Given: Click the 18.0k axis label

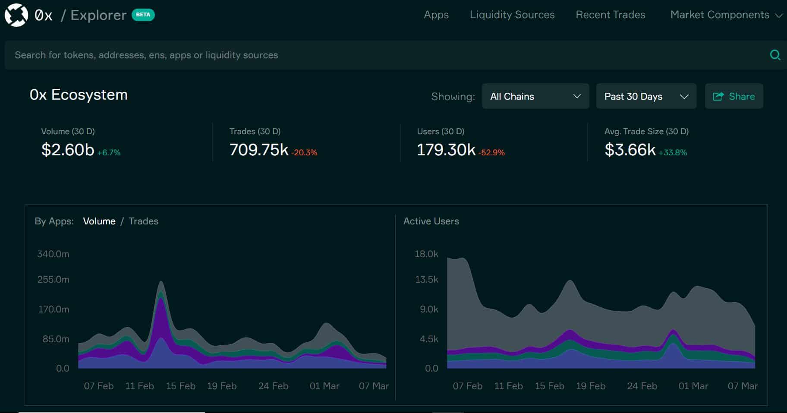Looking at the screenshot, I should tap(426, 254).
